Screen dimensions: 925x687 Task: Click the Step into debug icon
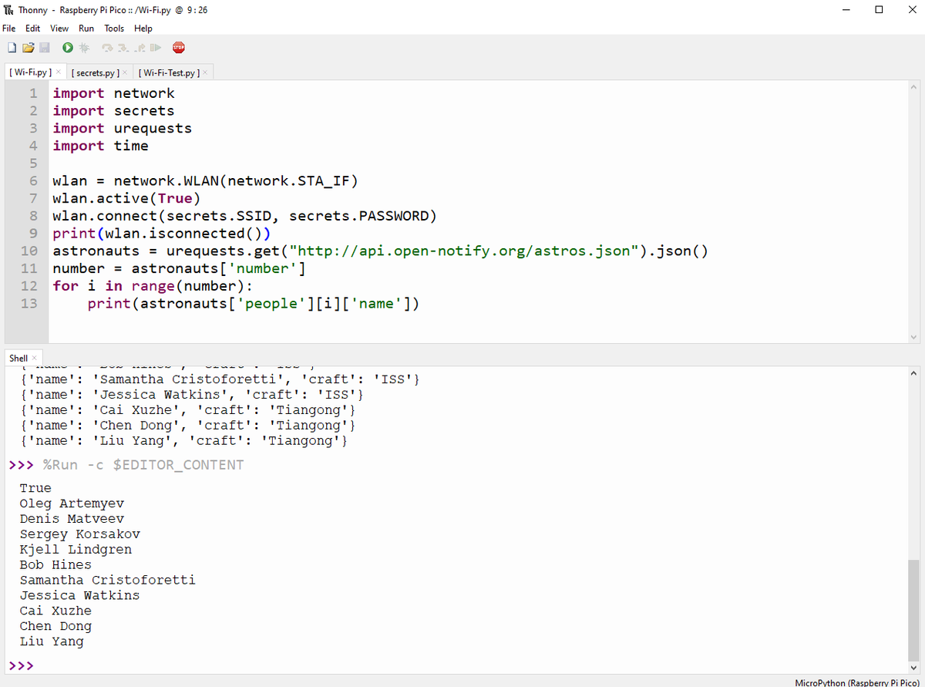[122, 48]
